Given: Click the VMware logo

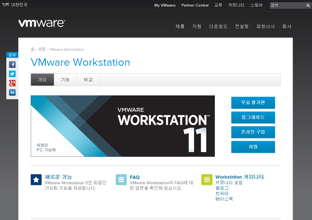Looking at the screenshot, I should click(x=42, y=23).
